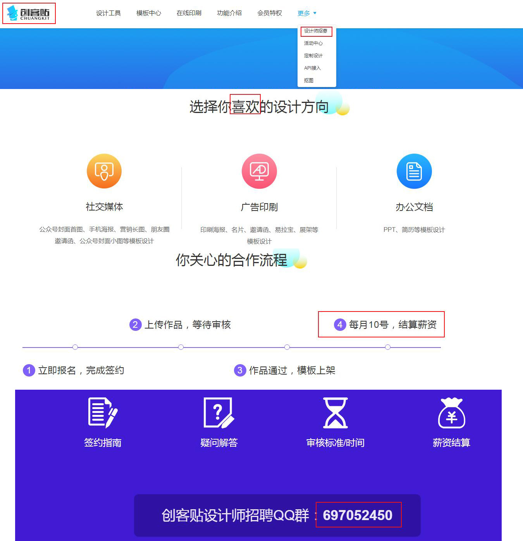Click the 设计工具 navigation link
Viewport: 523px width, 541px height.
108,13
